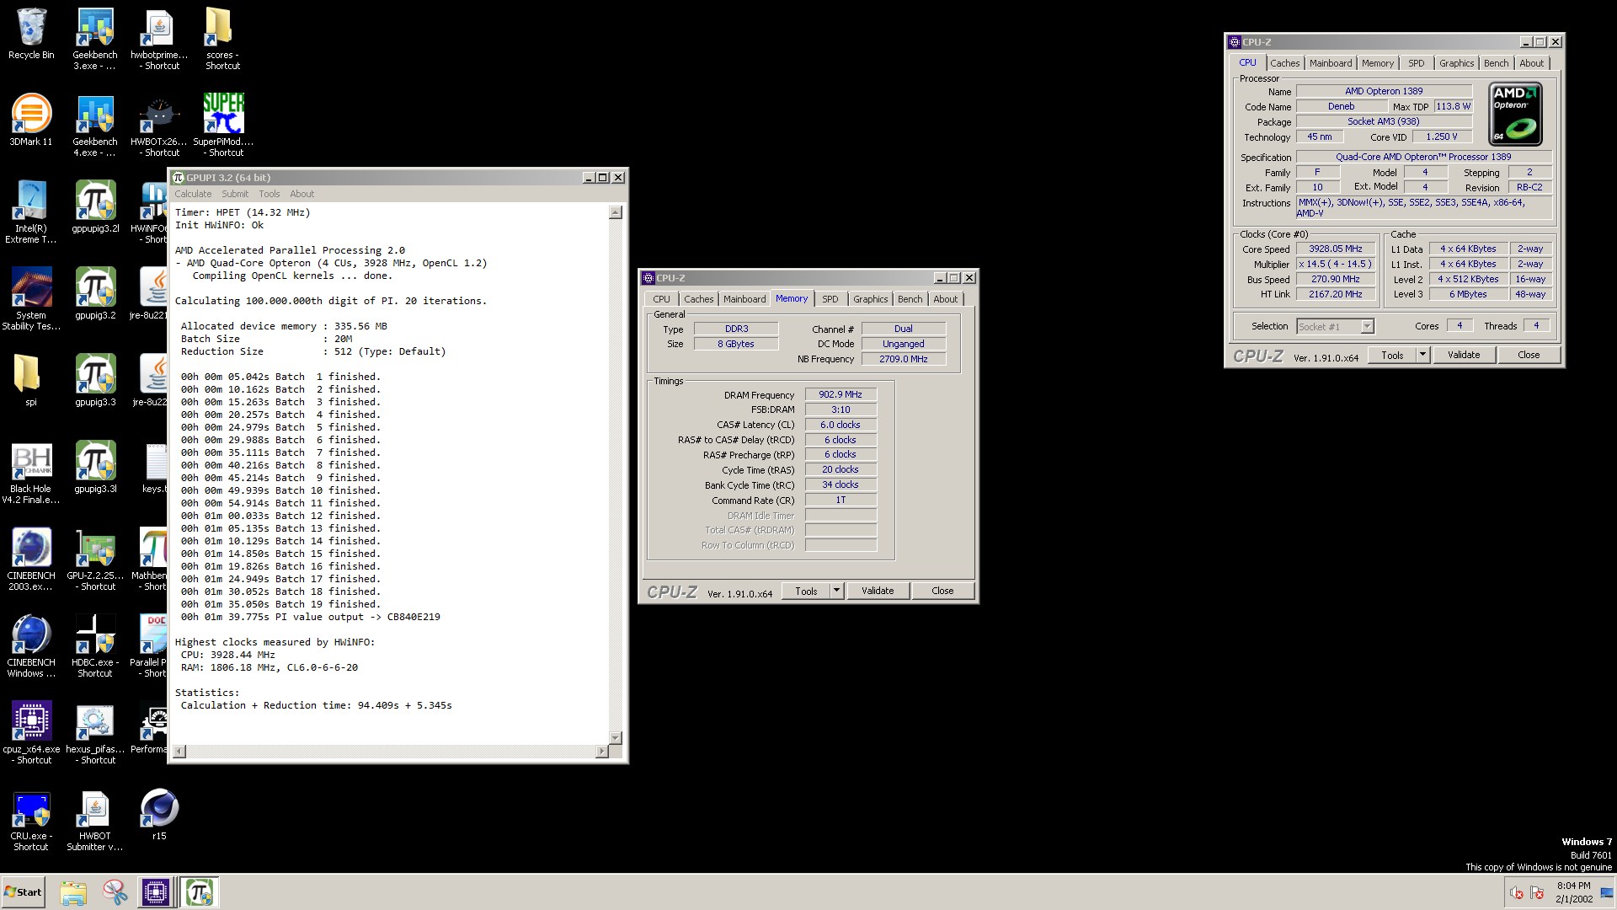Viewport: 1617px width, 910px height.
Task: Switch to Caches tab in Memory CPU-Z window
Action: pos(698,299)
